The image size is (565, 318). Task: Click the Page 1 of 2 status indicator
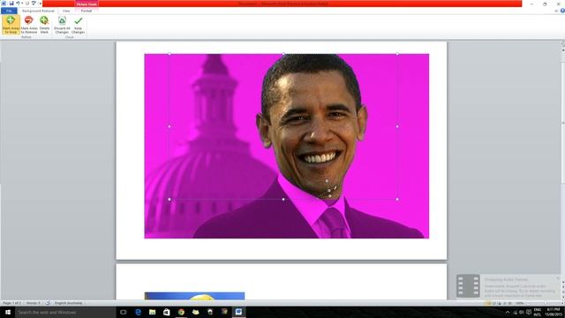point(11,303)
